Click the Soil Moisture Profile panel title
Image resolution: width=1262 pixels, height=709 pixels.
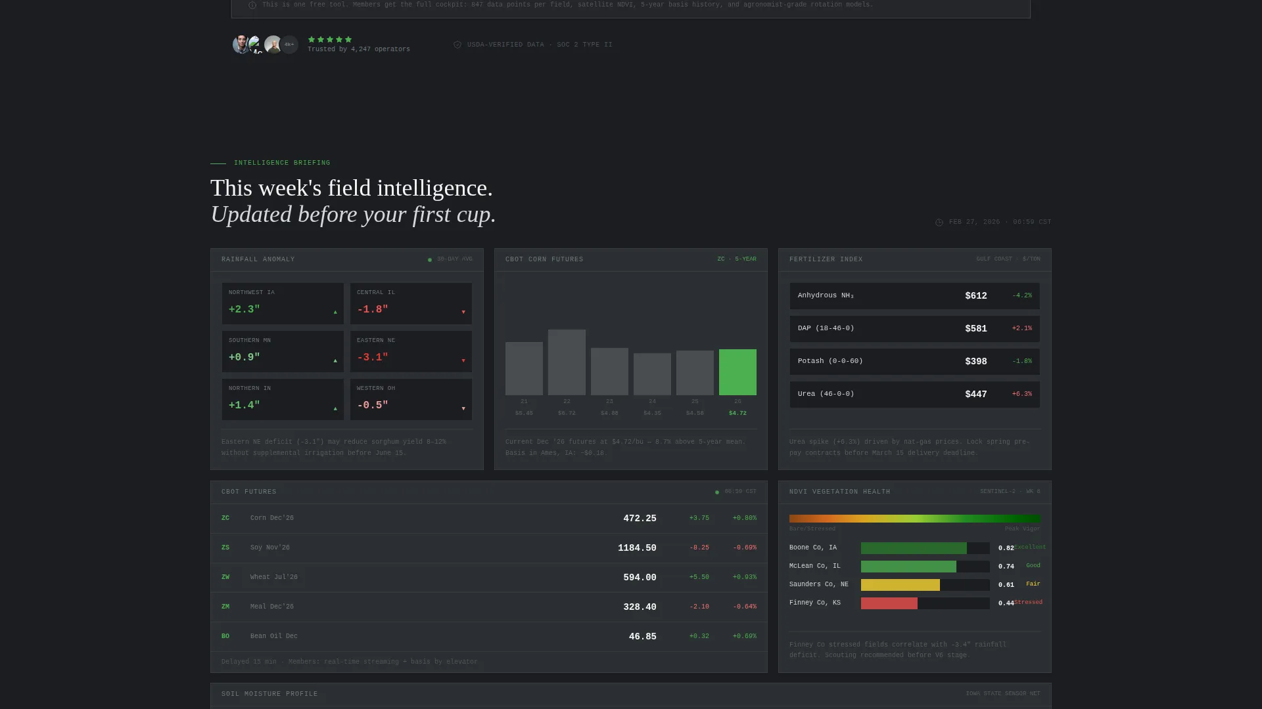click(x=269, y=694)
